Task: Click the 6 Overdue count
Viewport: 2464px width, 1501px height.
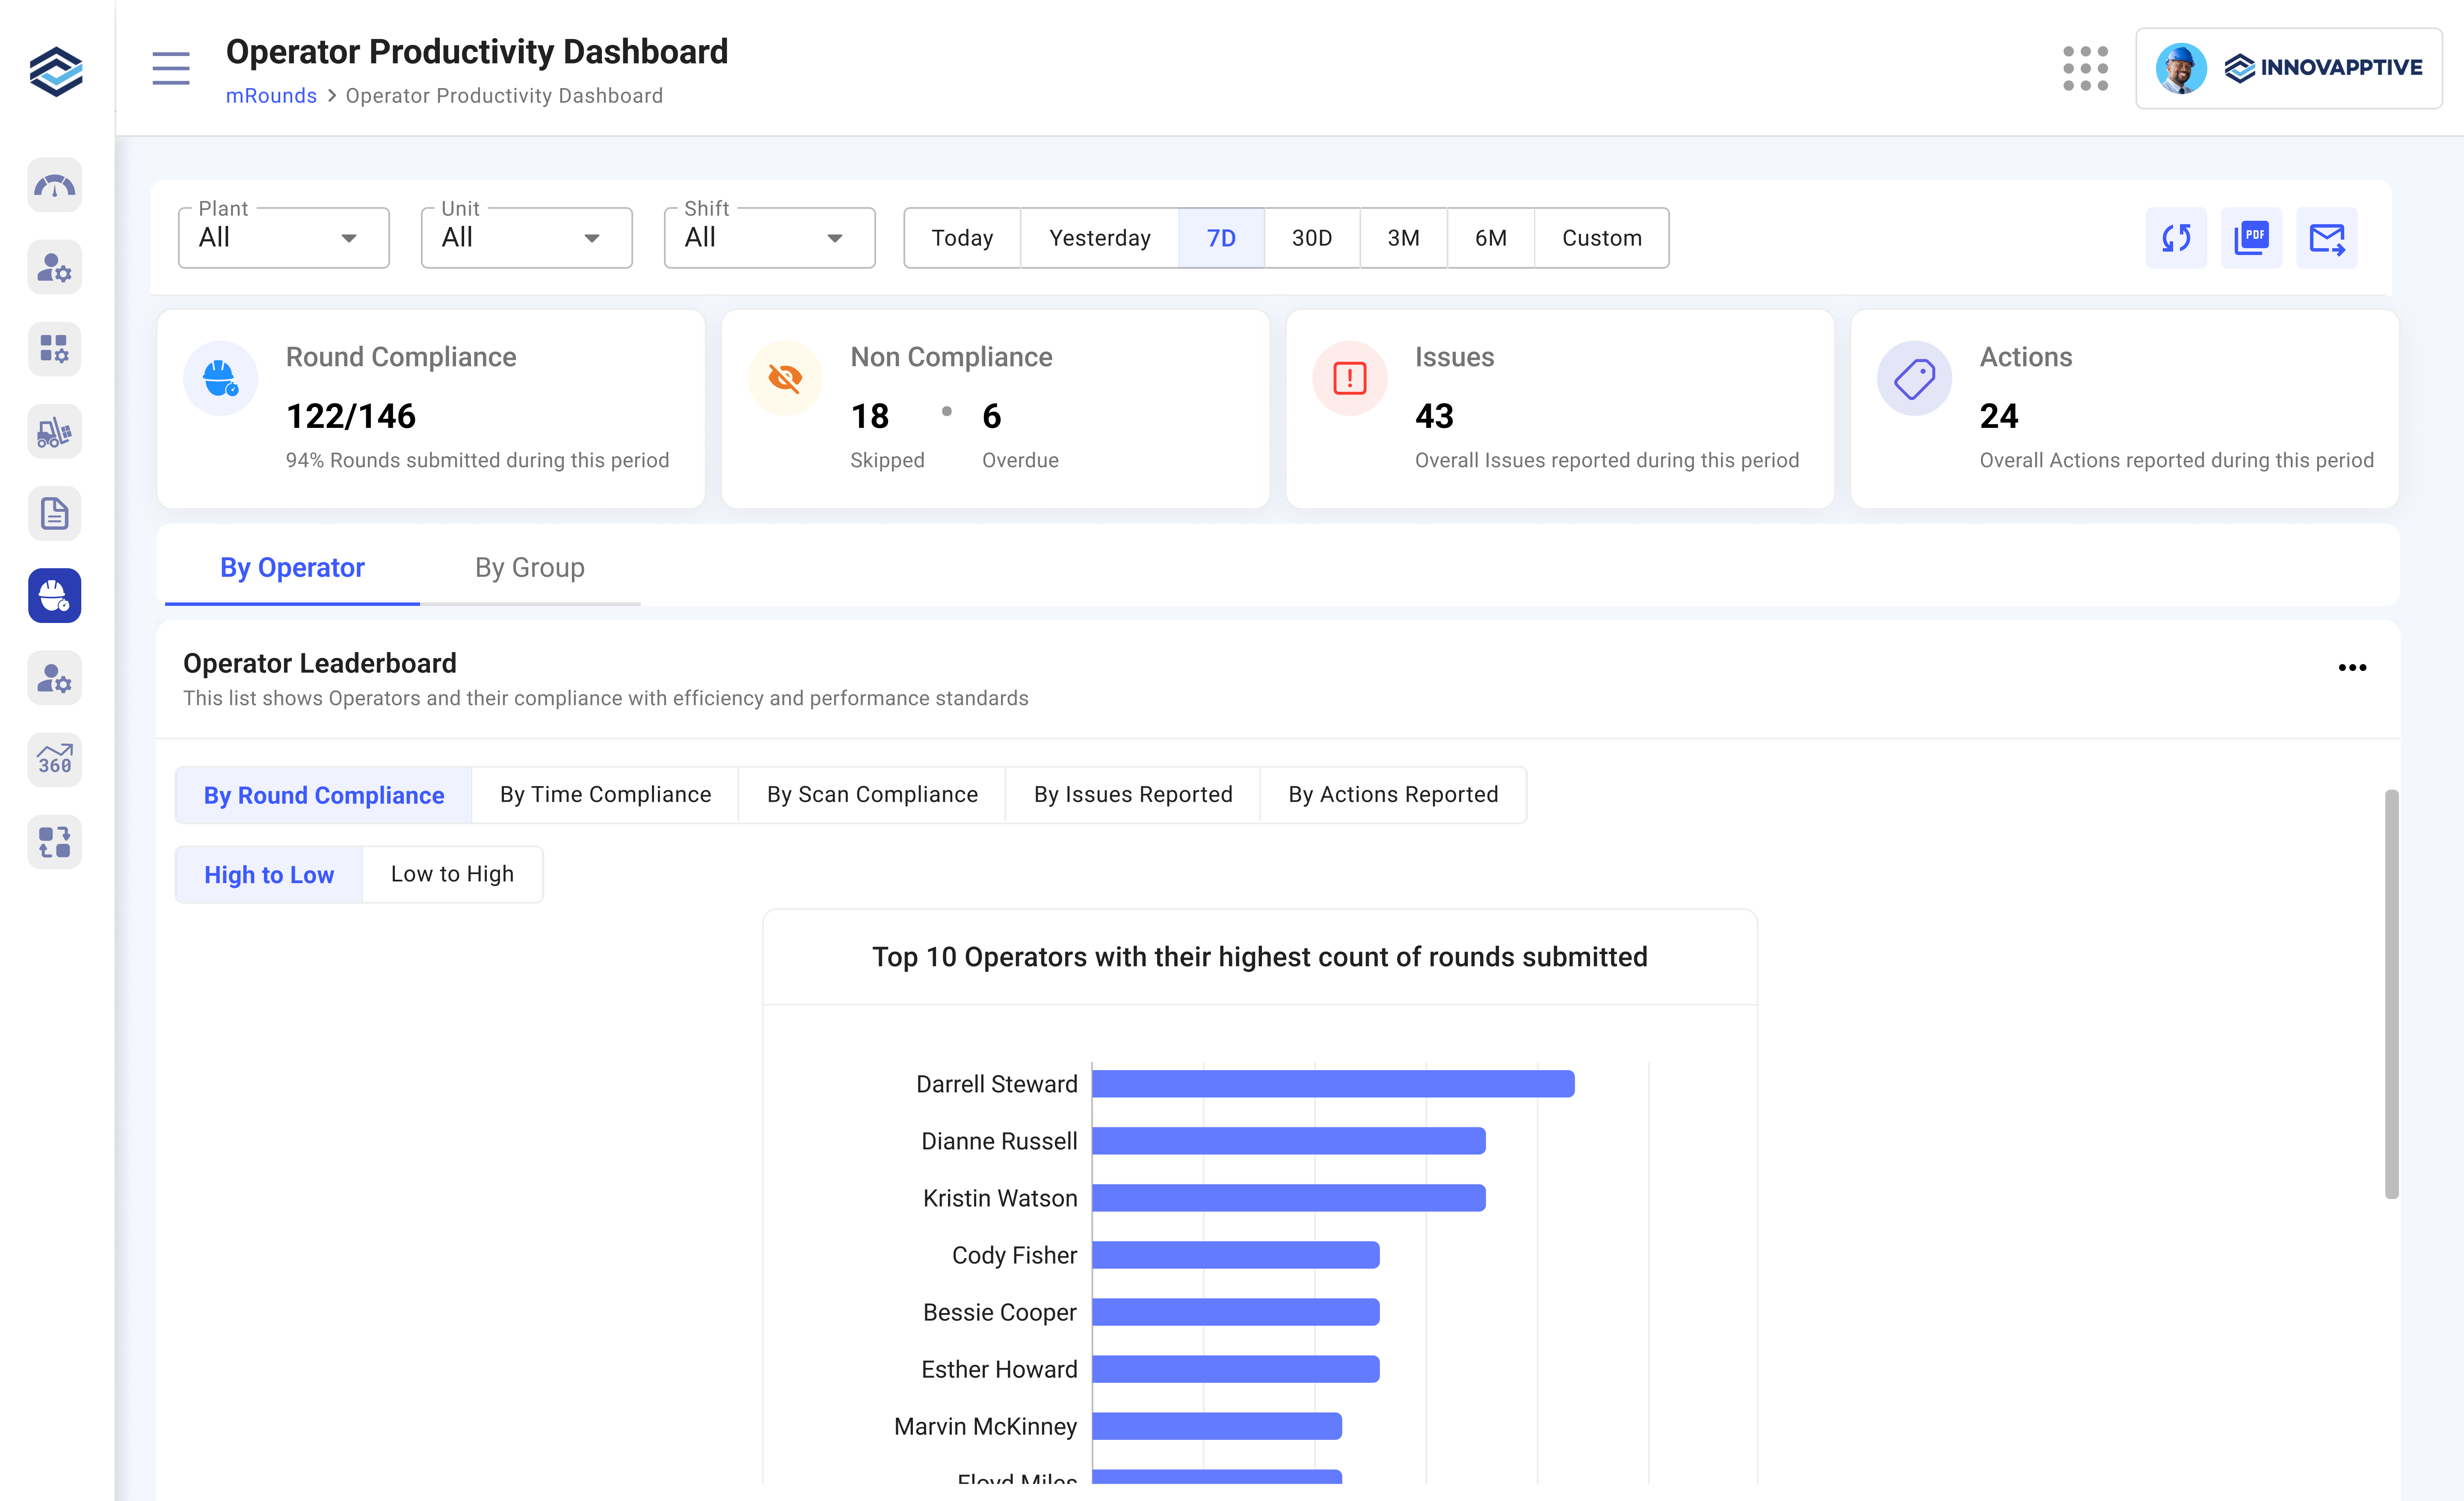Action: [991, 416]
